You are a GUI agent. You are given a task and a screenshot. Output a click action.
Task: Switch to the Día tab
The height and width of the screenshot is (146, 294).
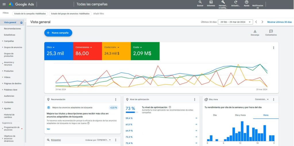215,115
